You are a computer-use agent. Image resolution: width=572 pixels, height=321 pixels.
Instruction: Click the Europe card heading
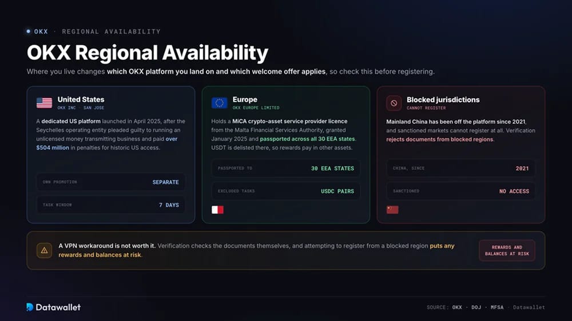[x=245, y=99]
